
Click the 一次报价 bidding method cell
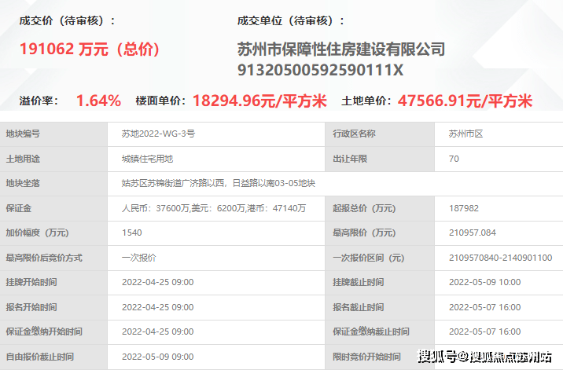[x=216, y=258]
